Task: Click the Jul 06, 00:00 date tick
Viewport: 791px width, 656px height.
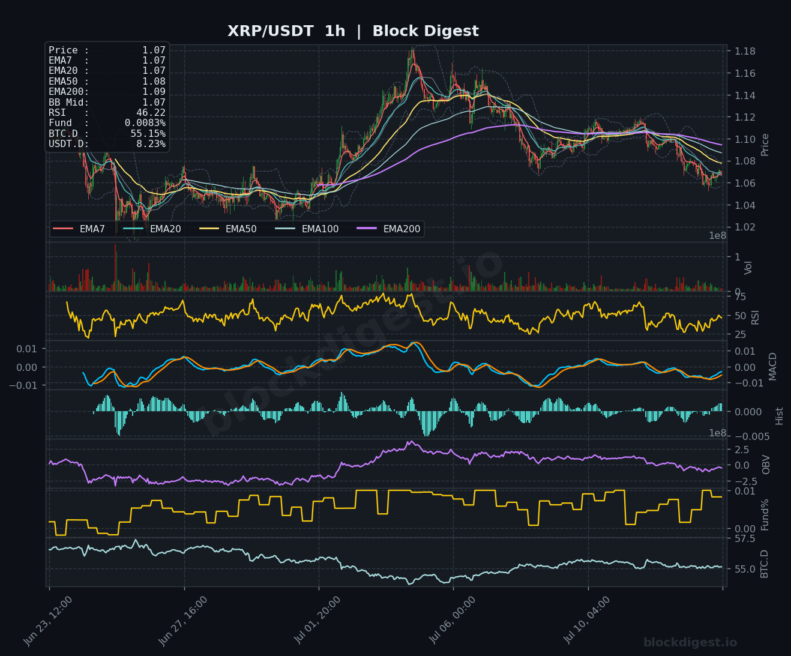Action: point(453,621)
